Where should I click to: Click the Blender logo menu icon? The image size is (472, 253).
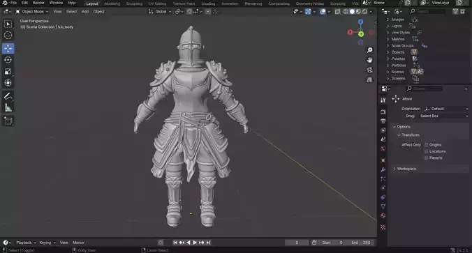[x=5, y=3]
